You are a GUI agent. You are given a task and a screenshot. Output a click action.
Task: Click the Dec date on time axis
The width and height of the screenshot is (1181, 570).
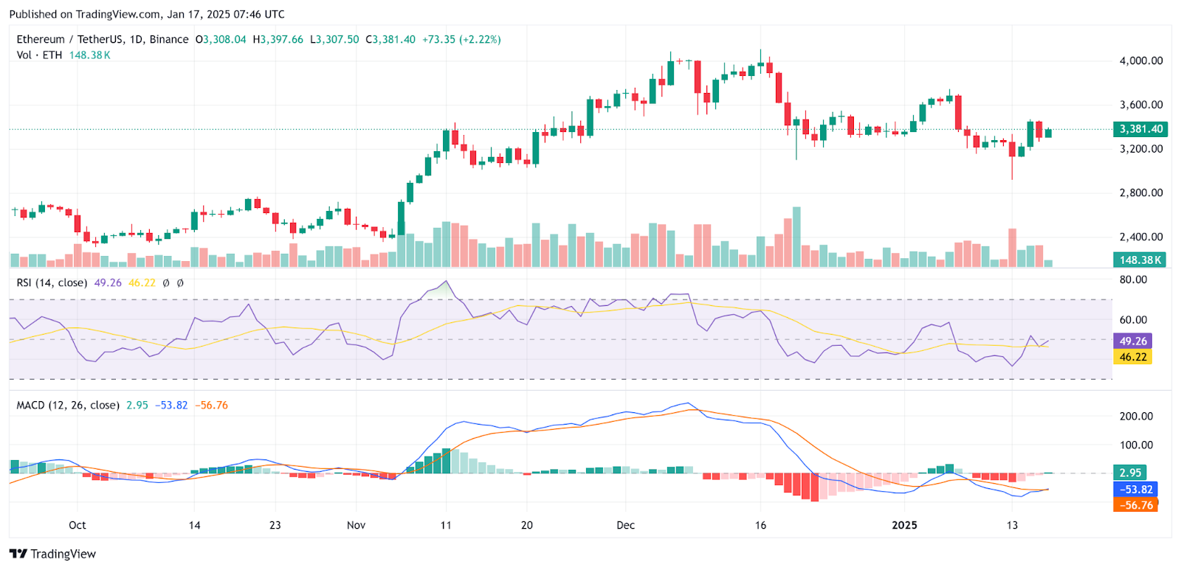coord(626,525)
